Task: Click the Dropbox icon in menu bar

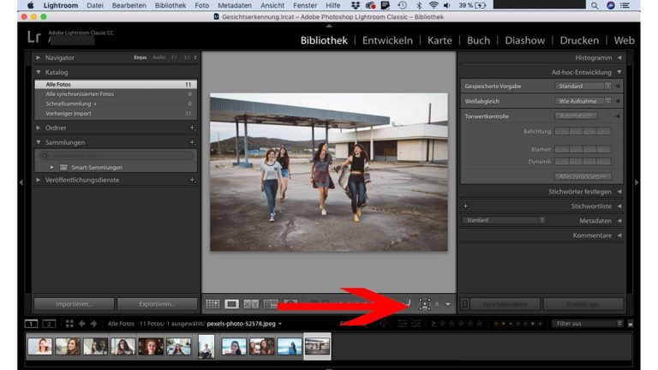Action: tap(356, 5)
